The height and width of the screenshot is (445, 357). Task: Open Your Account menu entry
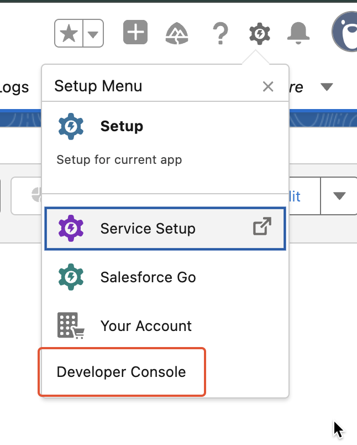146,326
